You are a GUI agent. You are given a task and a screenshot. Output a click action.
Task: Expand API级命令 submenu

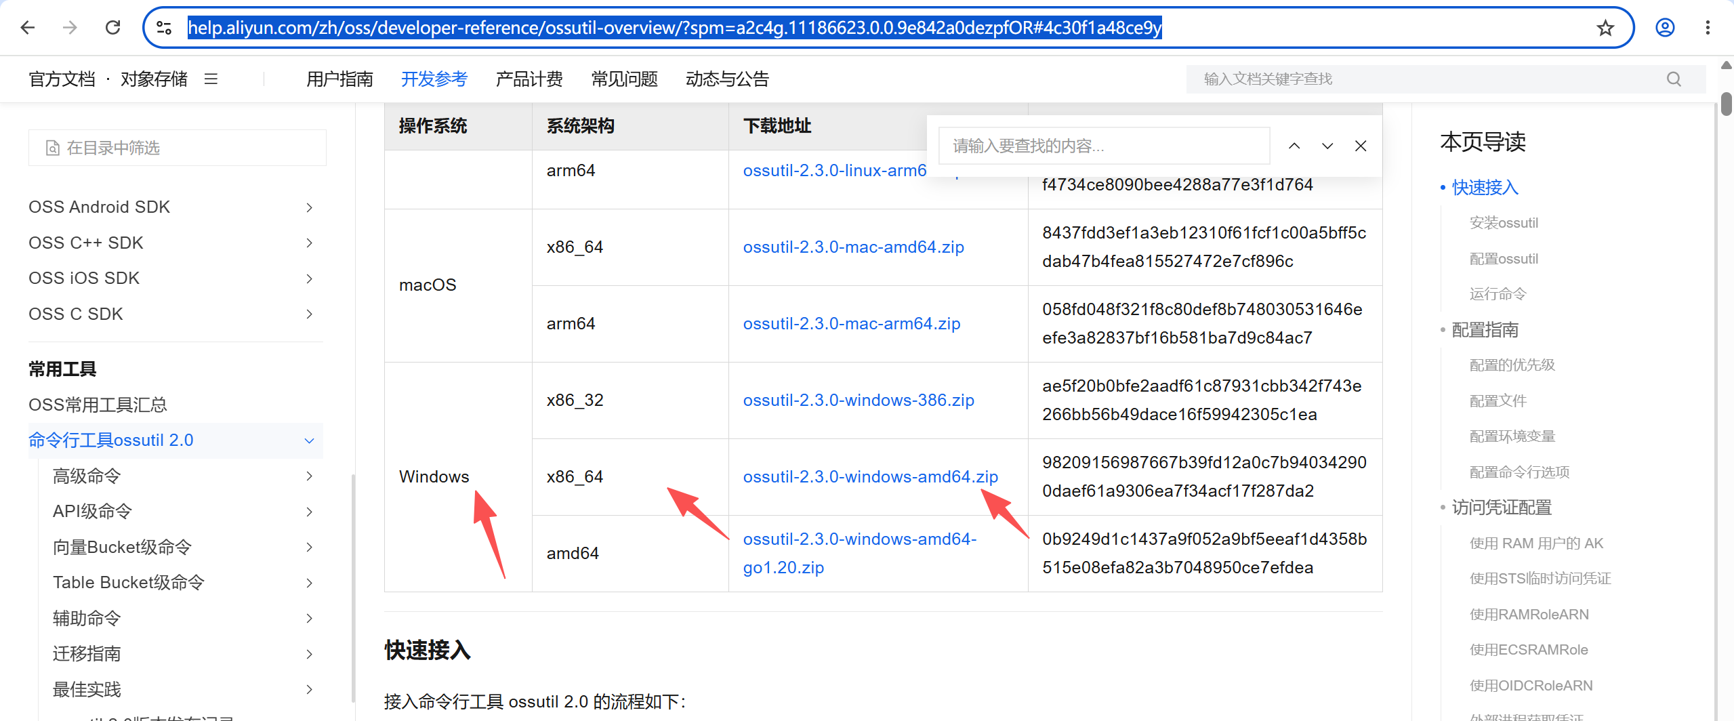coord(309,512)
